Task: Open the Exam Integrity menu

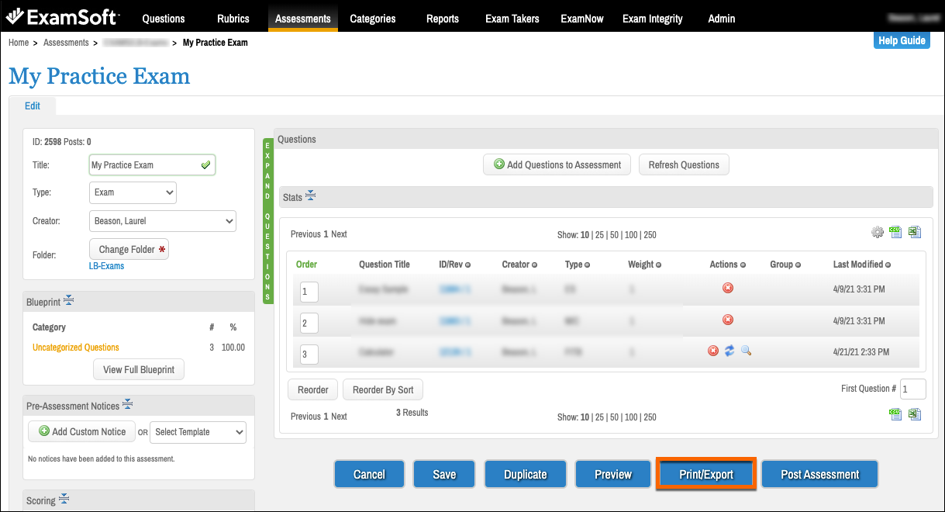Action: point(653,19)
